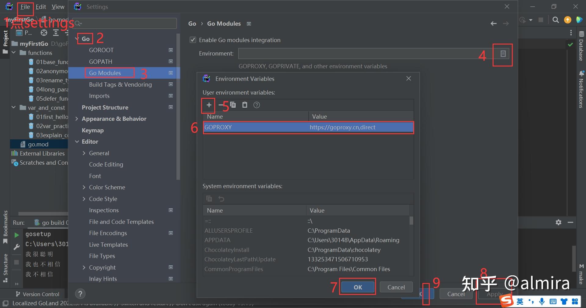Screen dimensions: 586x308
Task: Click expand-all icon in Project toolbar
Action: point(56,33)
